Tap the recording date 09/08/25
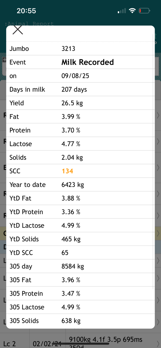Image resolution: width=161 pixels, height=348 pixels. point(75,76)
